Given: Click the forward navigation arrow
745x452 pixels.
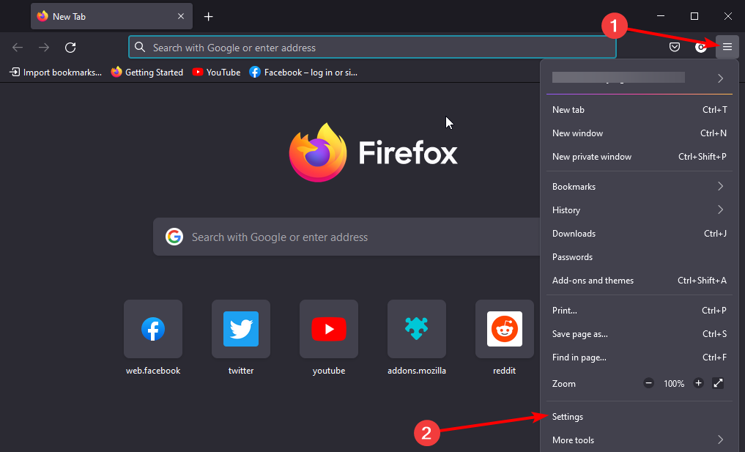Looking at the screenshot, I should (43, 47).
